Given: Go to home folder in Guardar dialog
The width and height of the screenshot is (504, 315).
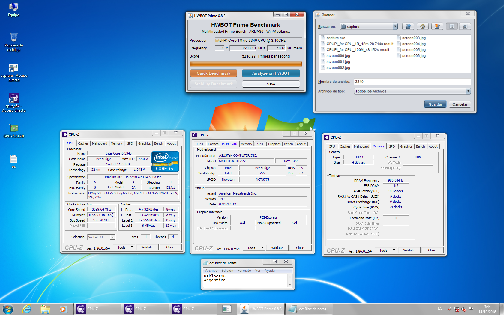Looking at the screenshot, I should 423,26.
